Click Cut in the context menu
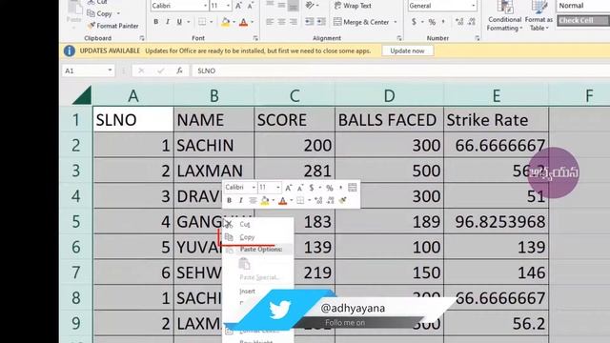Screen dimensions: 610x343 [x=257, y=225]
